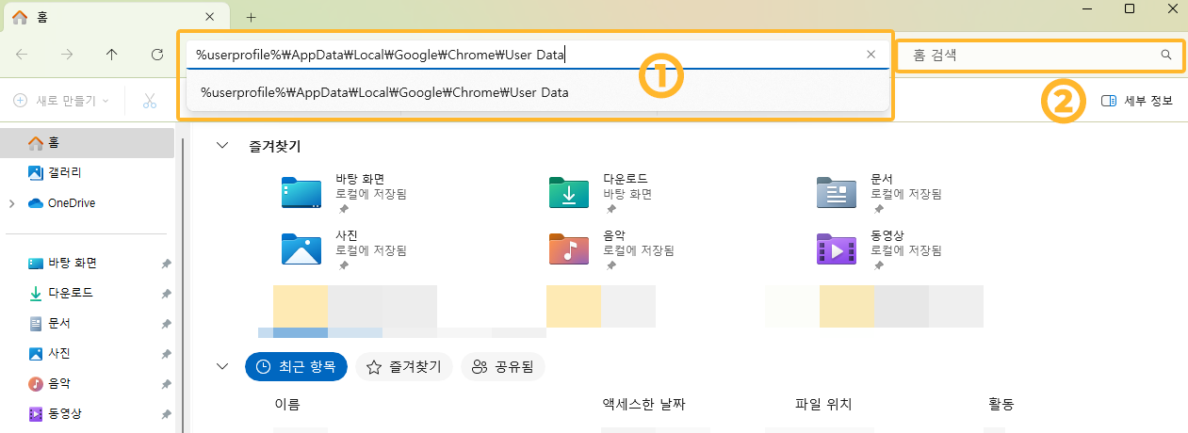
Task: Open the 음악 folder tile icon
Action: click(x=569, y=249)
